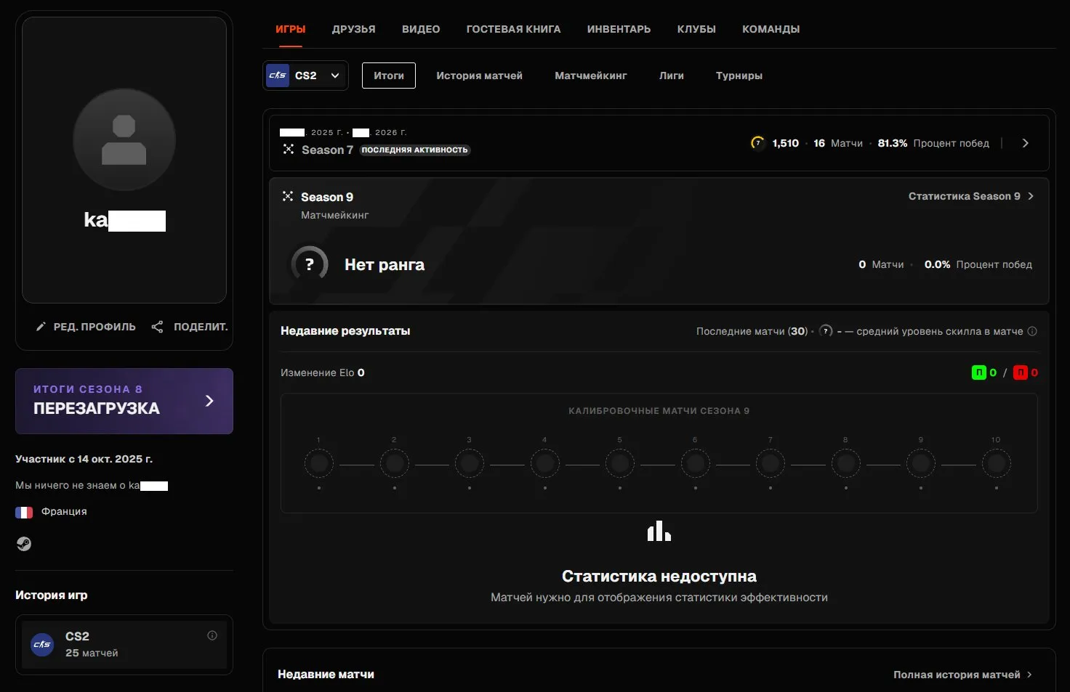
Task: Click the France flag icon
Action: tap(24, 512)
